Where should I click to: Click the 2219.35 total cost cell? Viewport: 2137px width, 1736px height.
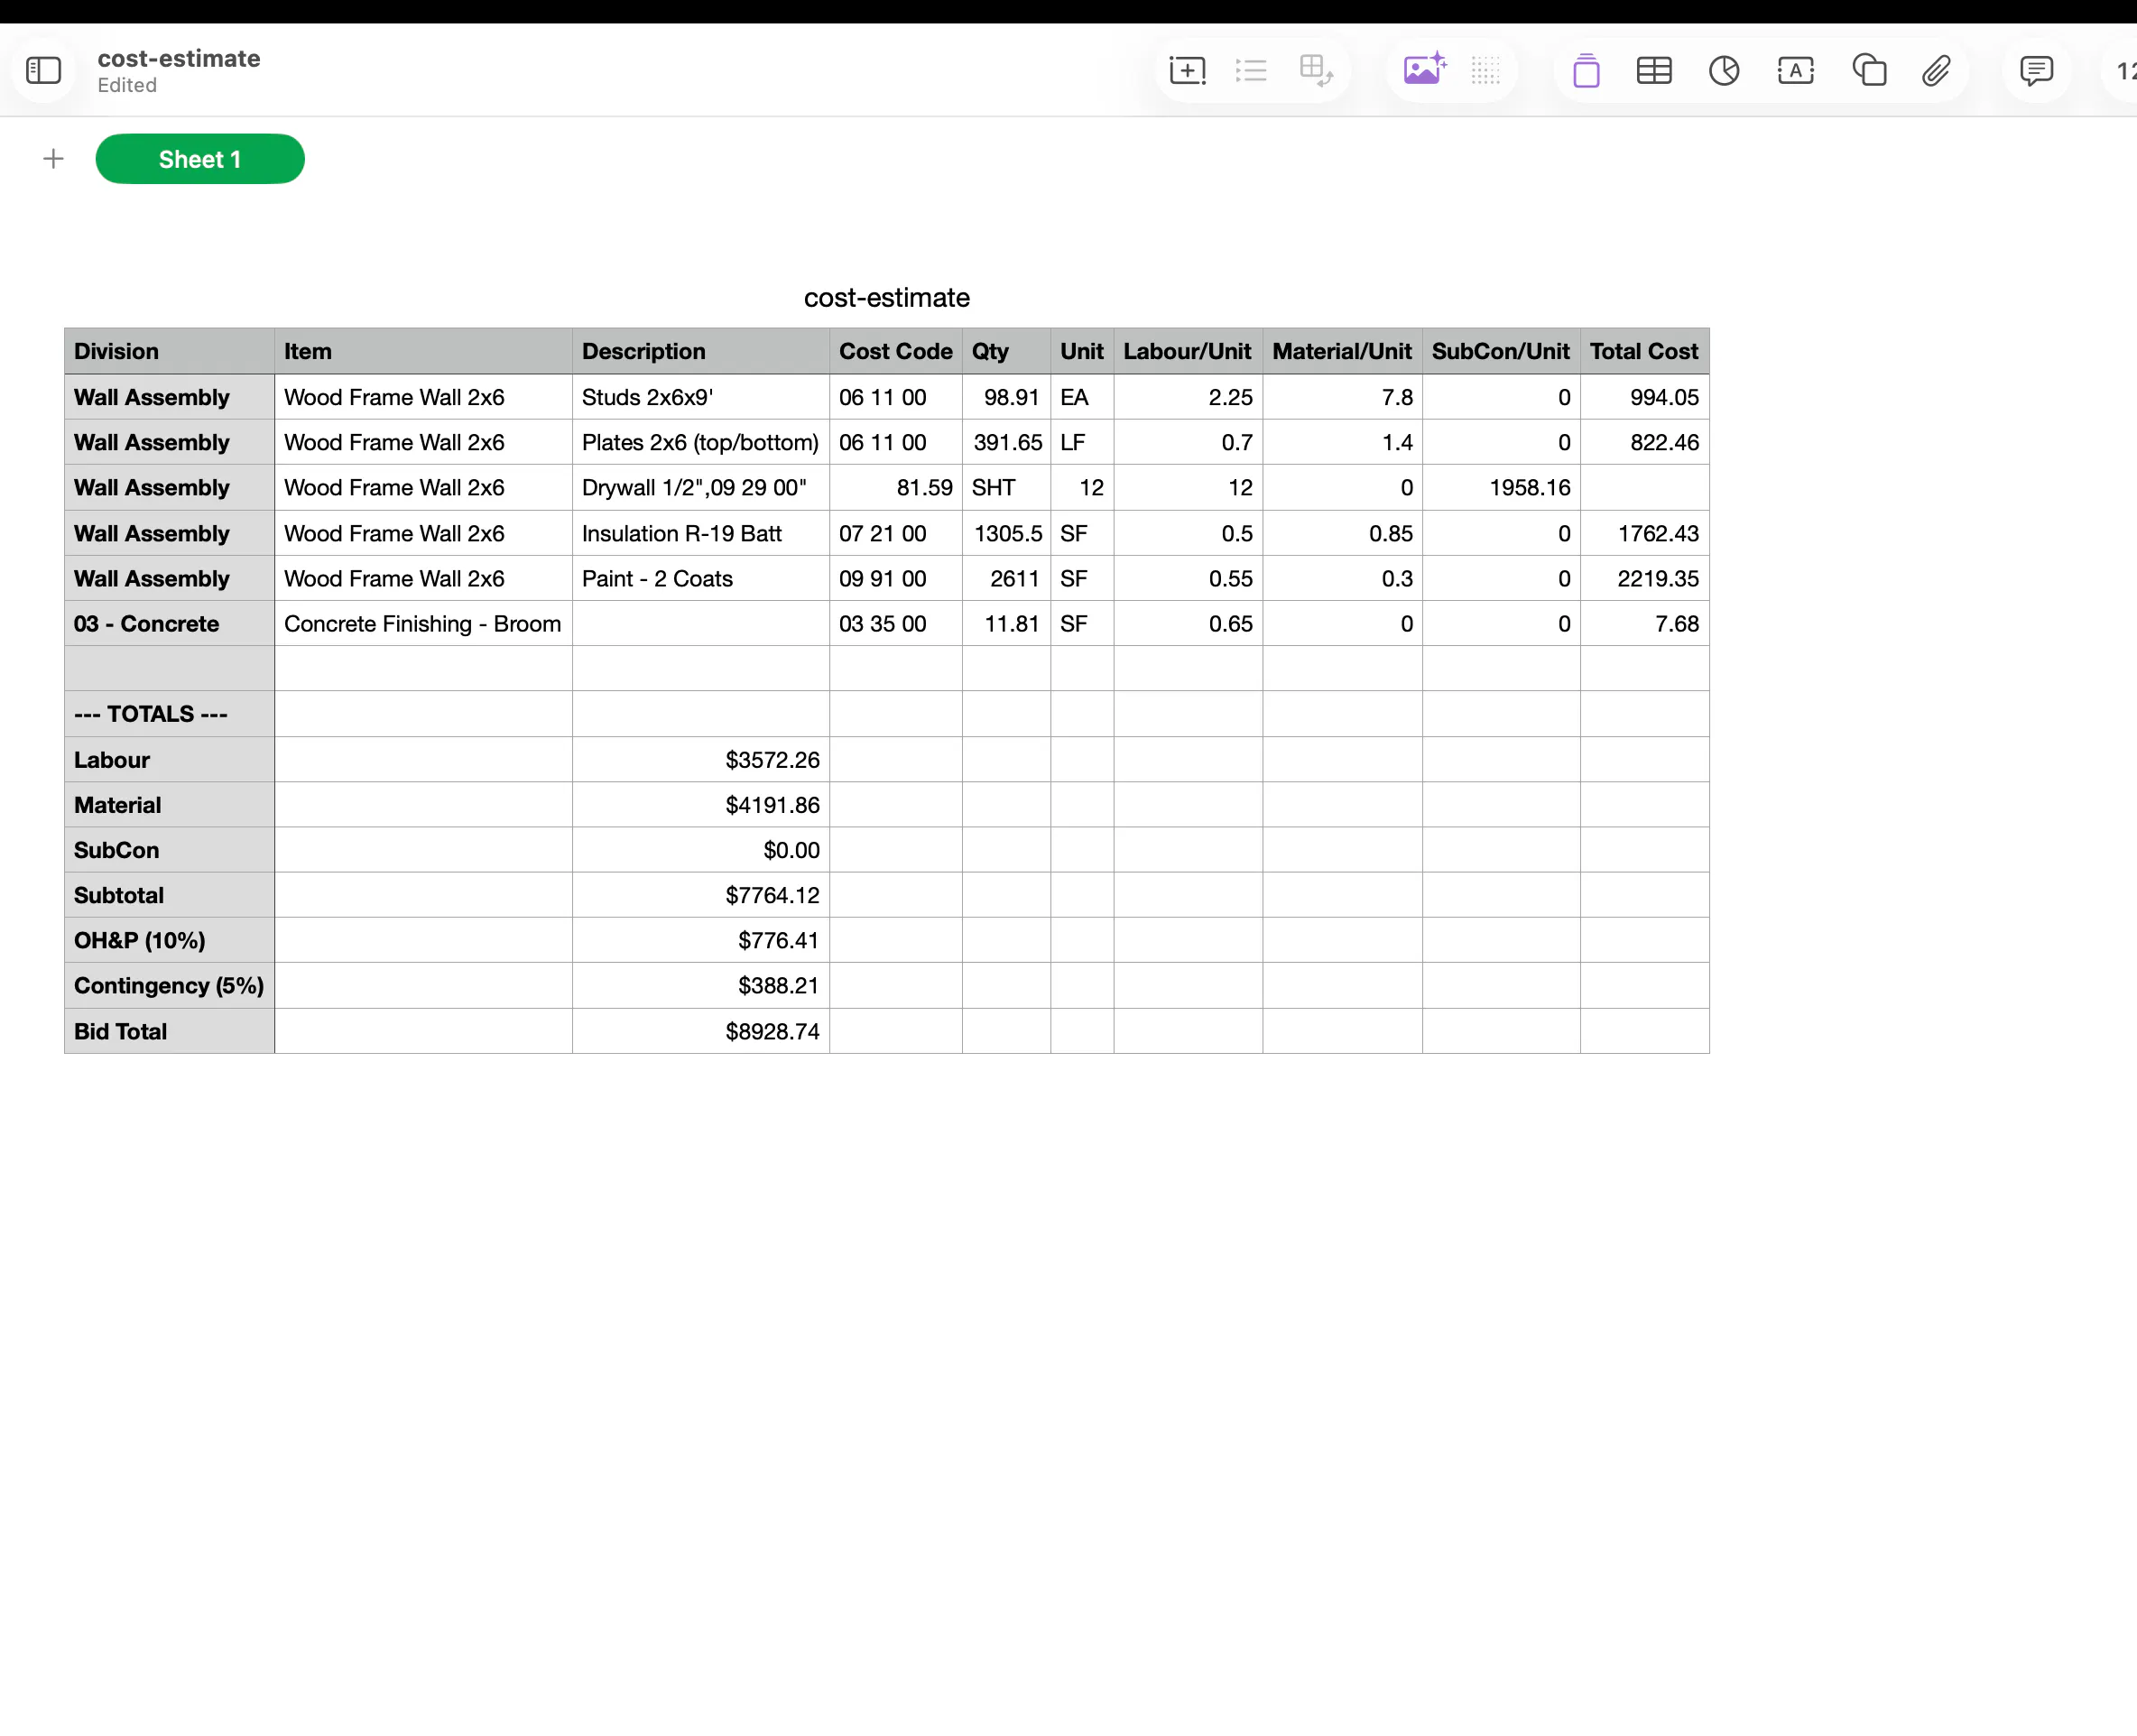coord(1645,578)
